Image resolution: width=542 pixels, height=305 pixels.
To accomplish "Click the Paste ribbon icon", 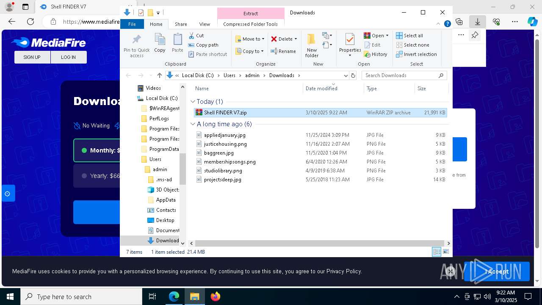I will pyautogui.click(x=177, y=43).
